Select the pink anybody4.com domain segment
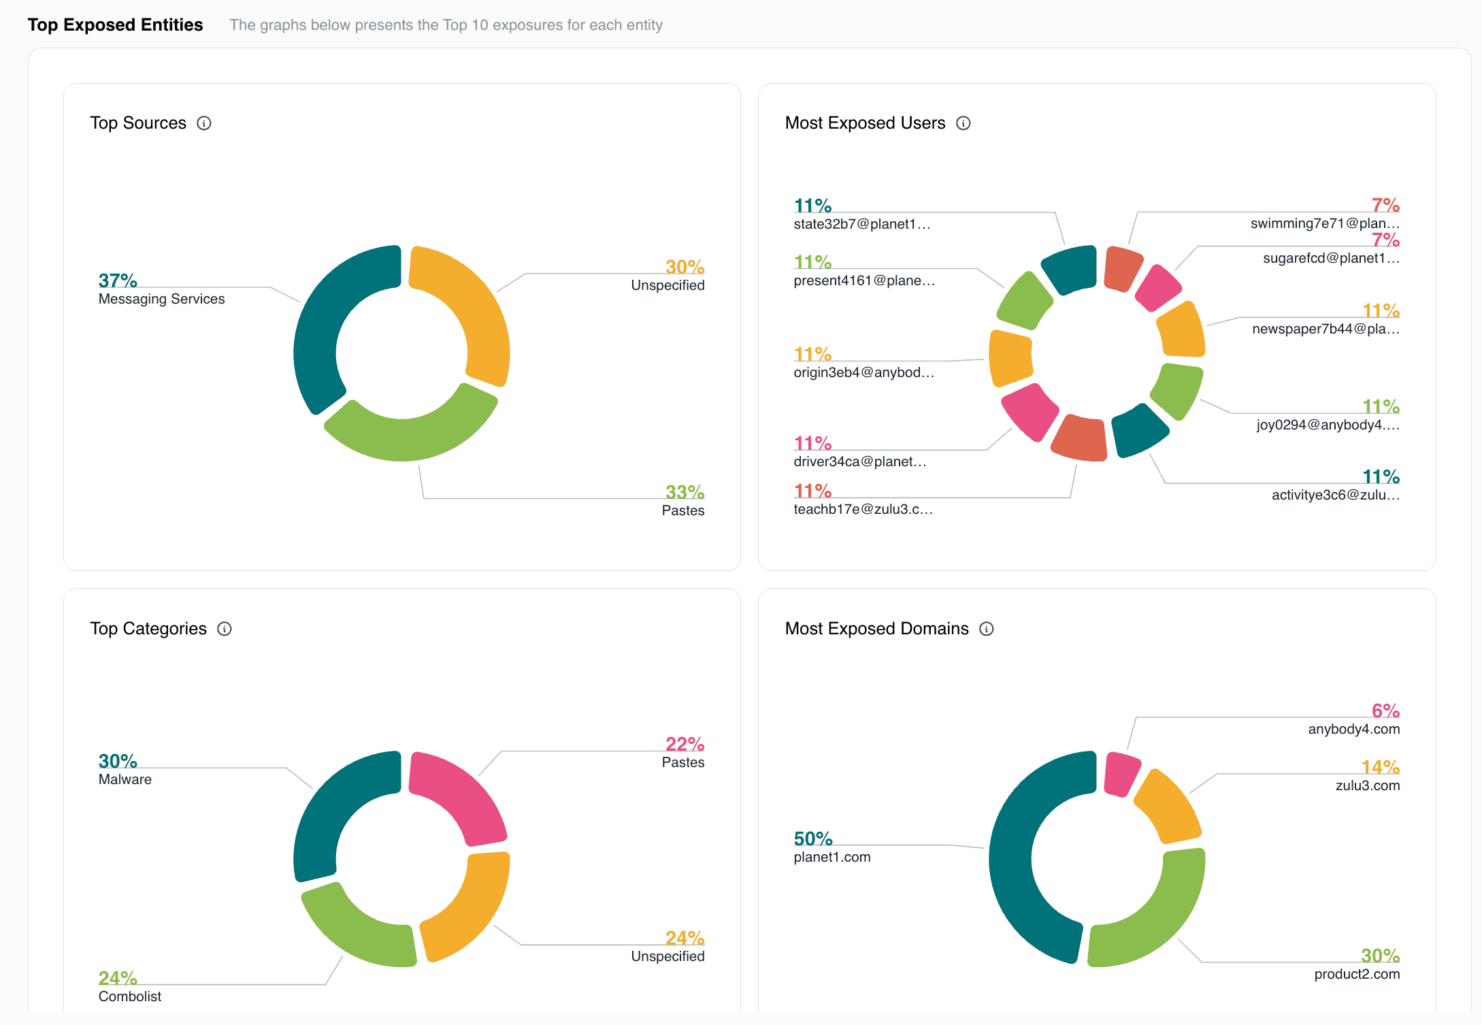1482x1025 pixels. 1121,774
